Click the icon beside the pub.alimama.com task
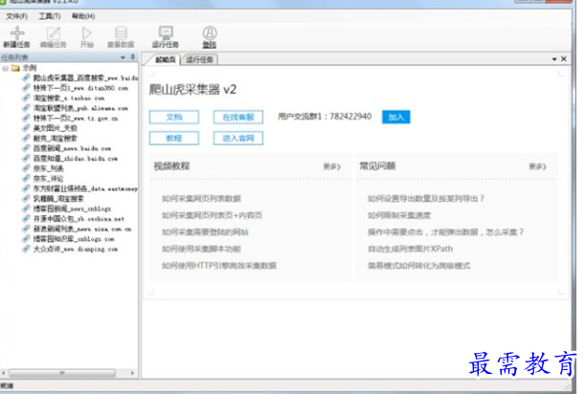The image size is (585, 394). click(26, 108)
